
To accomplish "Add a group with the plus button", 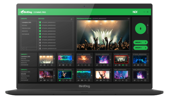I will (x=22, y=48).
